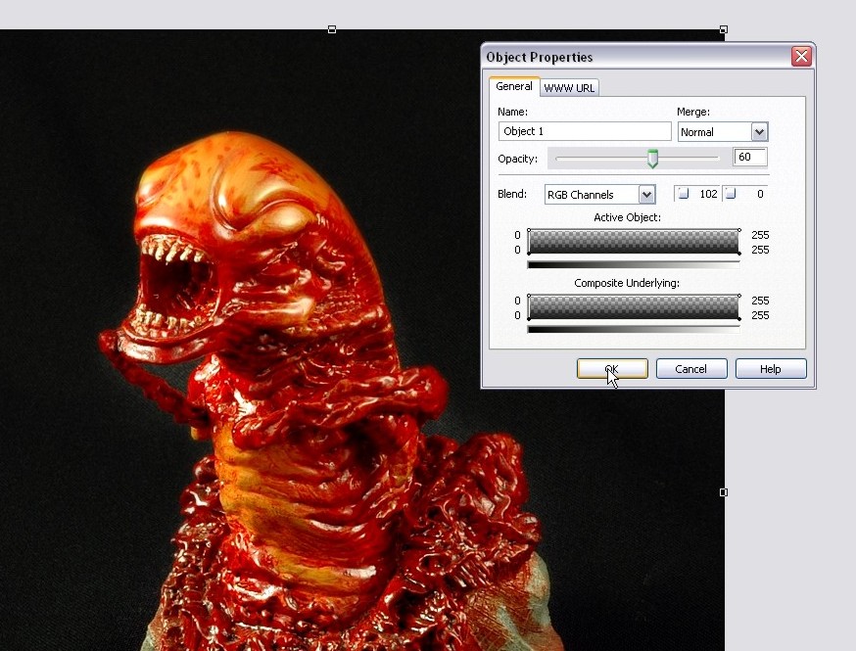Click the Cancel button

[x=691, y=369]
